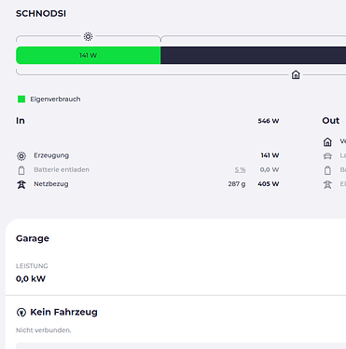
Task: Click the house icon under Out
Action: (327, 141)
